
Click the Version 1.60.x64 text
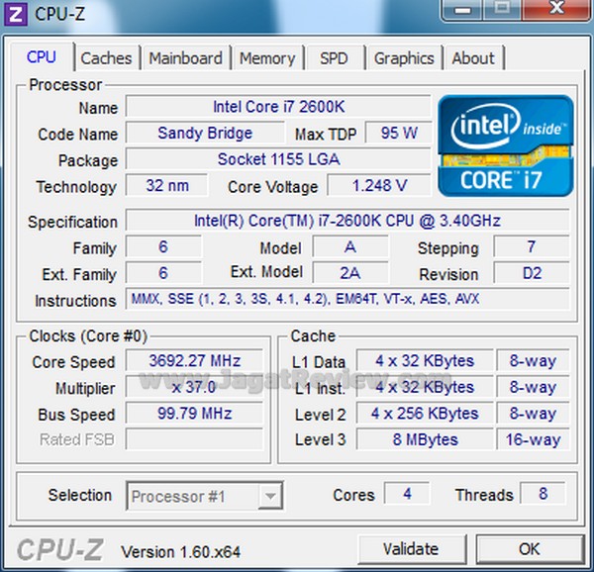pos(180,551)
